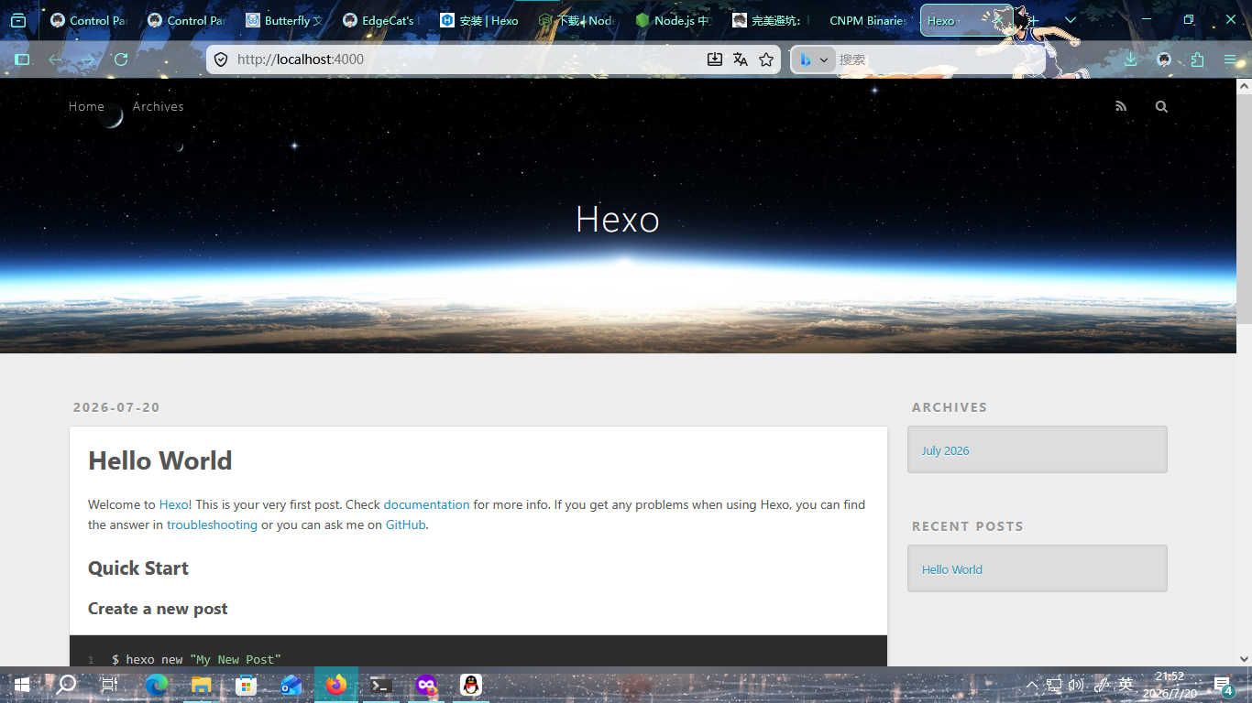
Task: Open the site search magnifier icon
Action: point(1161,106)
